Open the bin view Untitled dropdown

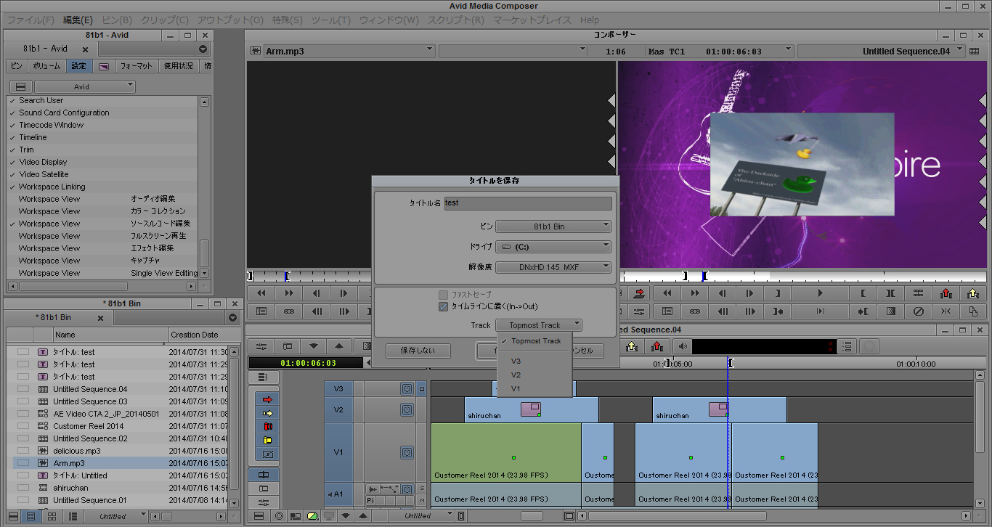click(x=117, y=516)
